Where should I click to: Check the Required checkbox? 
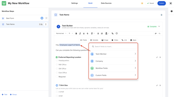[57, 77]
